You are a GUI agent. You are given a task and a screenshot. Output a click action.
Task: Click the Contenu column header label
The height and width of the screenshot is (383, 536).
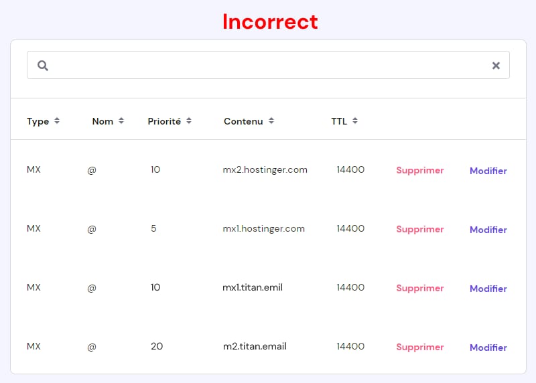tap(243, 121)
